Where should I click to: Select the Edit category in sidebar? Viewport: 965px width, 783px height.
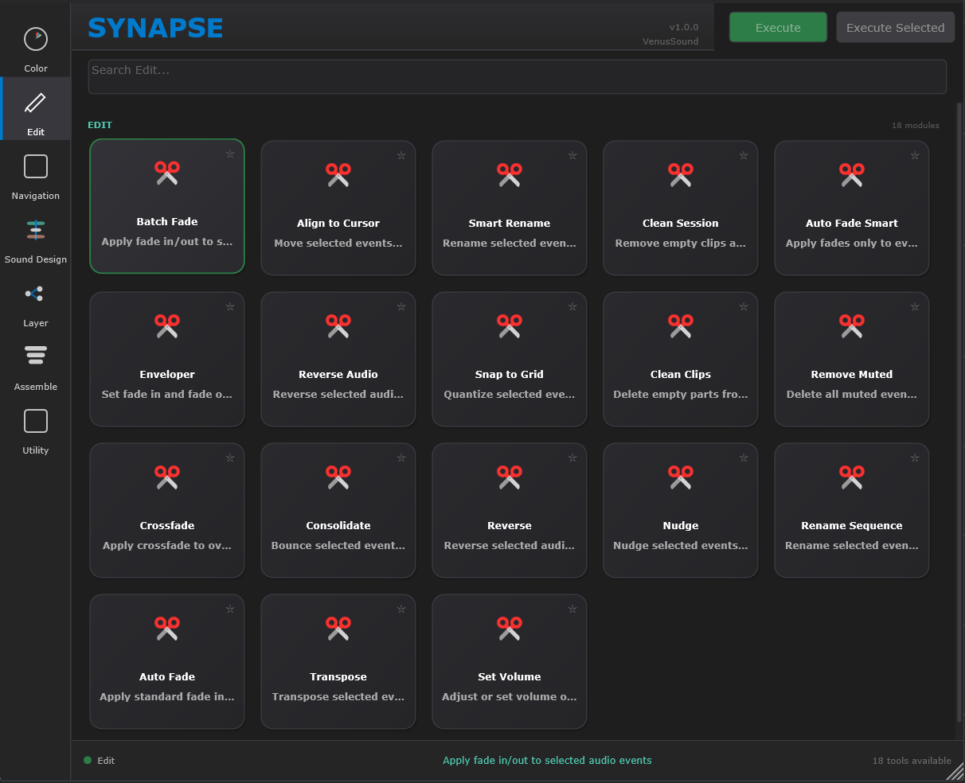36,109
